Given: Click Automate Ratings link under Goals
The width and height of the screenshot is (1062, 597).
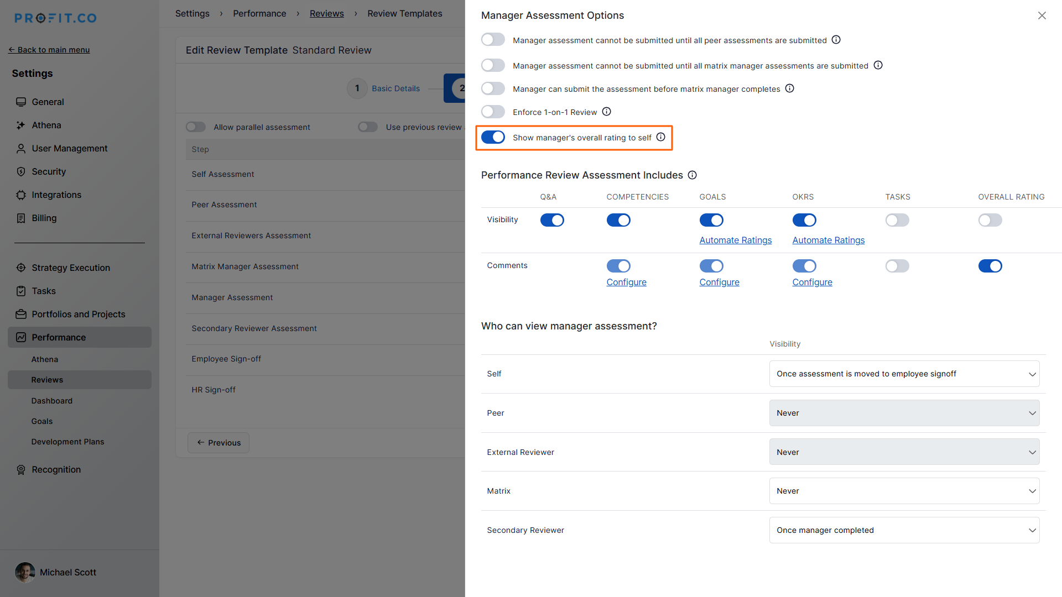Looking at the screenshot, I should (x=735, y=240).
